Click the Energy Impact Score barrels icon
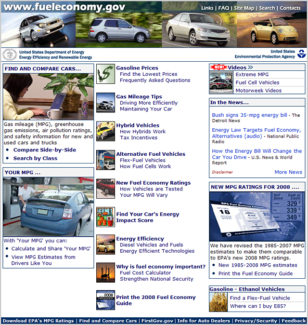This screenshot has height=325, width=308. pos(105,217)
